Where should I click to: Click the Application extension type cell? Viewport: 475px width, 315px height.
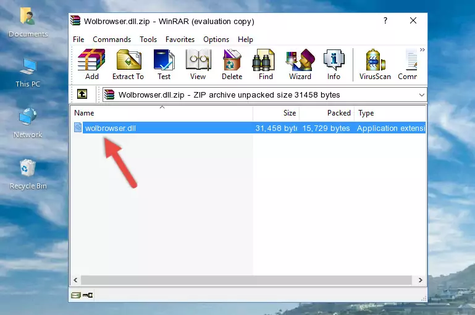pos(391,128)
